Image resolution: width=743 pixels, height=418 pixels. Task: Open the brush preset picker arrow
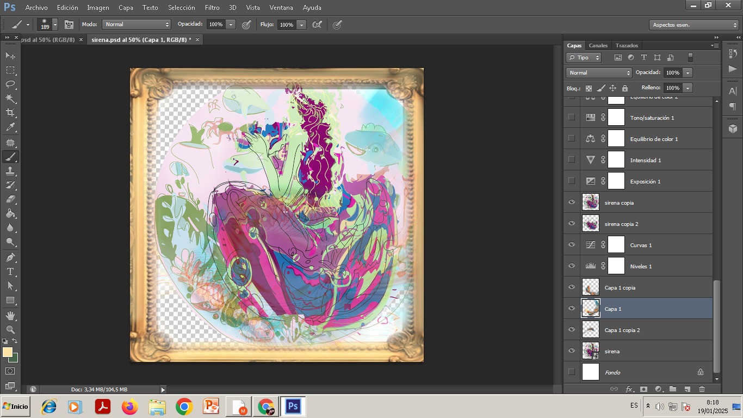click(55, 24)
